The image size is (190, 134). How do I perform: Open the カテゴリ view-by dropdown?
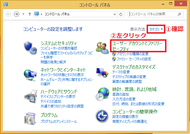pos(156,29)
